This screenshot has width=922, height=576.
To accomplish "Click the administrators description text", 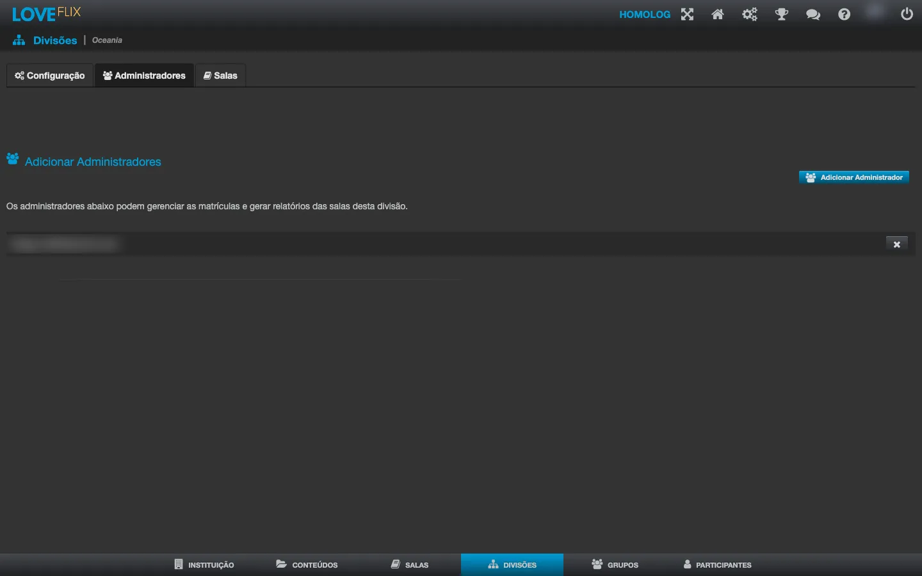I will [207, 206].
